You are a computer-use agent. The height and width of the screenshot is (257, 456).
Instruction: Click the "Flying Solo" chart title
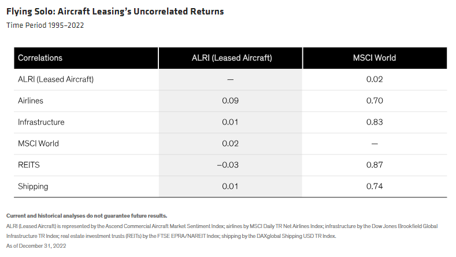pos(115,12)
